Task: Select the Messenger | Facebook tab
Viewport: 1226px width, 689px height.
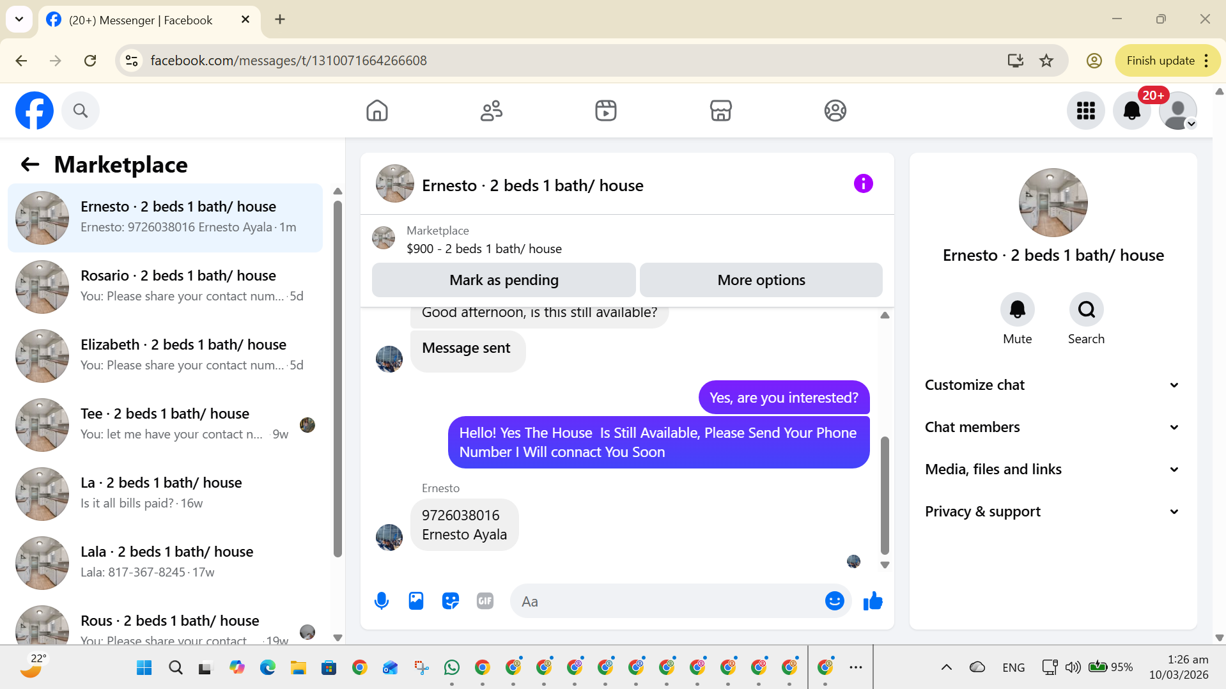Action: click(149, 20)
